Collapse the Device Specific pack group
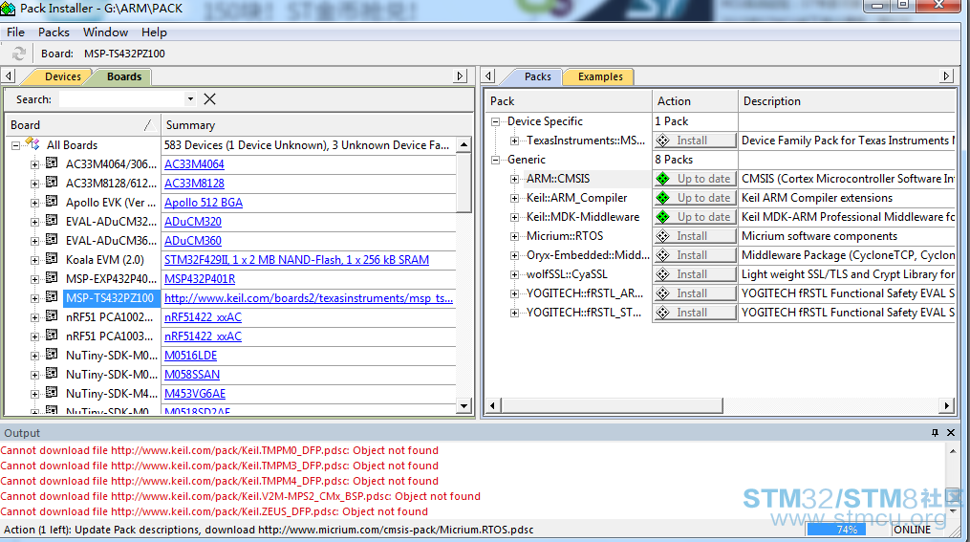This screenshot has width=970, height=542. pos(495,122)
